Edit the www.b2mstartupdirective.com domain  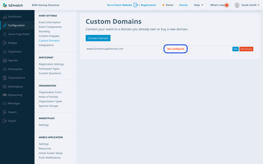coord(235,49)
